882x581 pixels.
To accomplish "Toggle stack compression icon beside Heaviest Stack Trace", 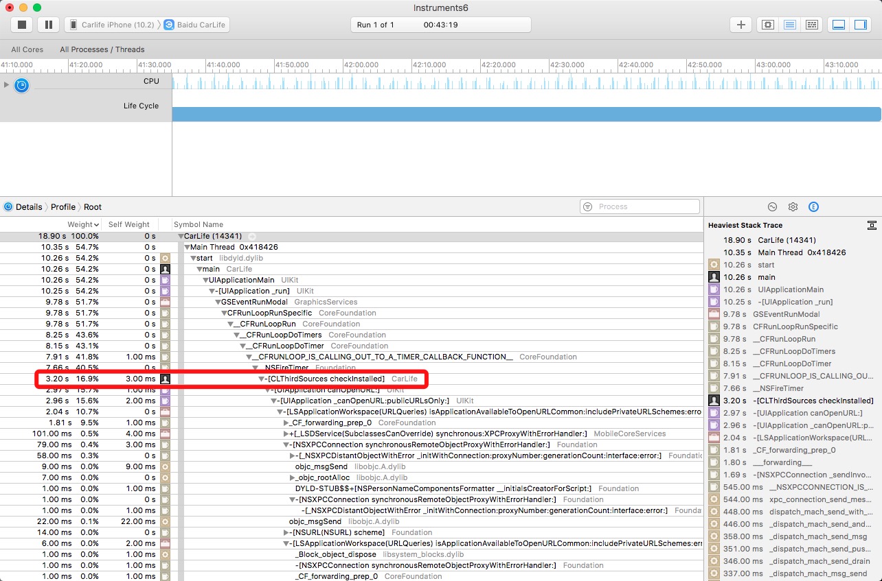I will (871, 225).
